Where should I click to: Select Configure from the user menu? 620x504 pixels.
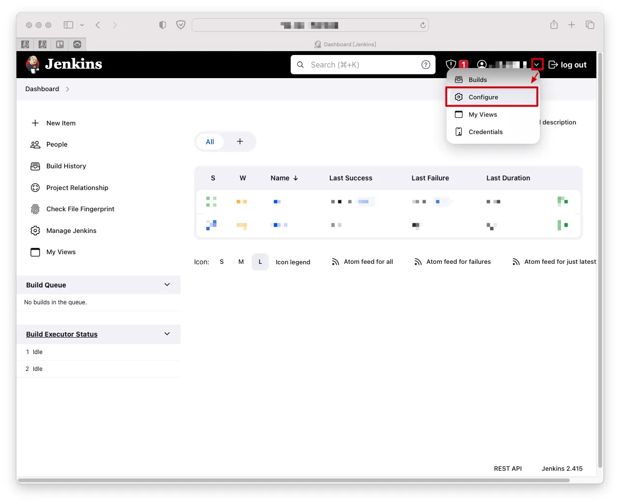[x=483, y=97]
